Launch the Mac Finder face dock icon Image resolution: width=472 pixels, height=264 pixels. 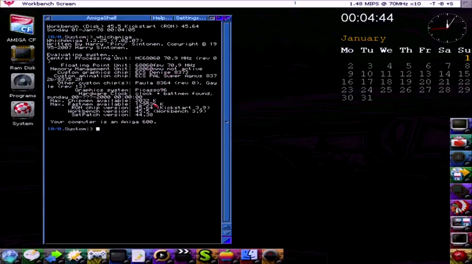(x=249, y=256)
